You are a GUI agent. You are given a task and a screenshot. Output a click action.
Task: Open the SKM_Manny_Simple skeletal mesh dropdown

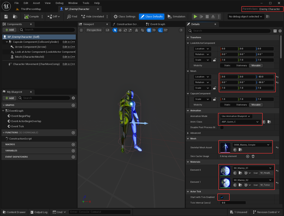point(252,145)
